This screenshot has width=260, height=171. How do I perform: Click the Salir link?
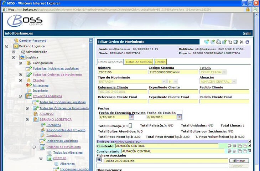coord(247,33)
